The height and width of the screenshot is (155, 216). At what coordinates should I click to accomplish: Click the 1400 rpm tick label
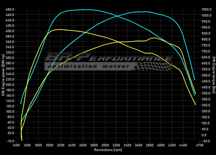click(16, 146)
